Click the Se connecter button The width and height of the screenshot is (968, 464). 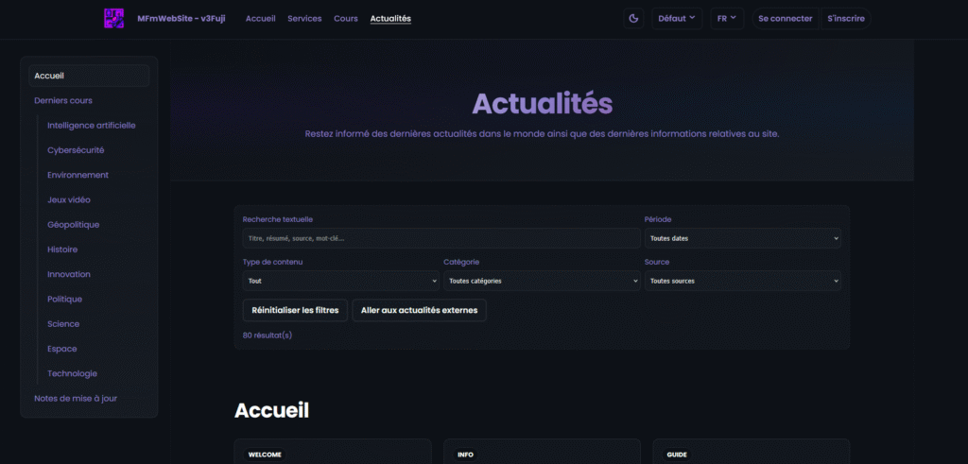785,18
